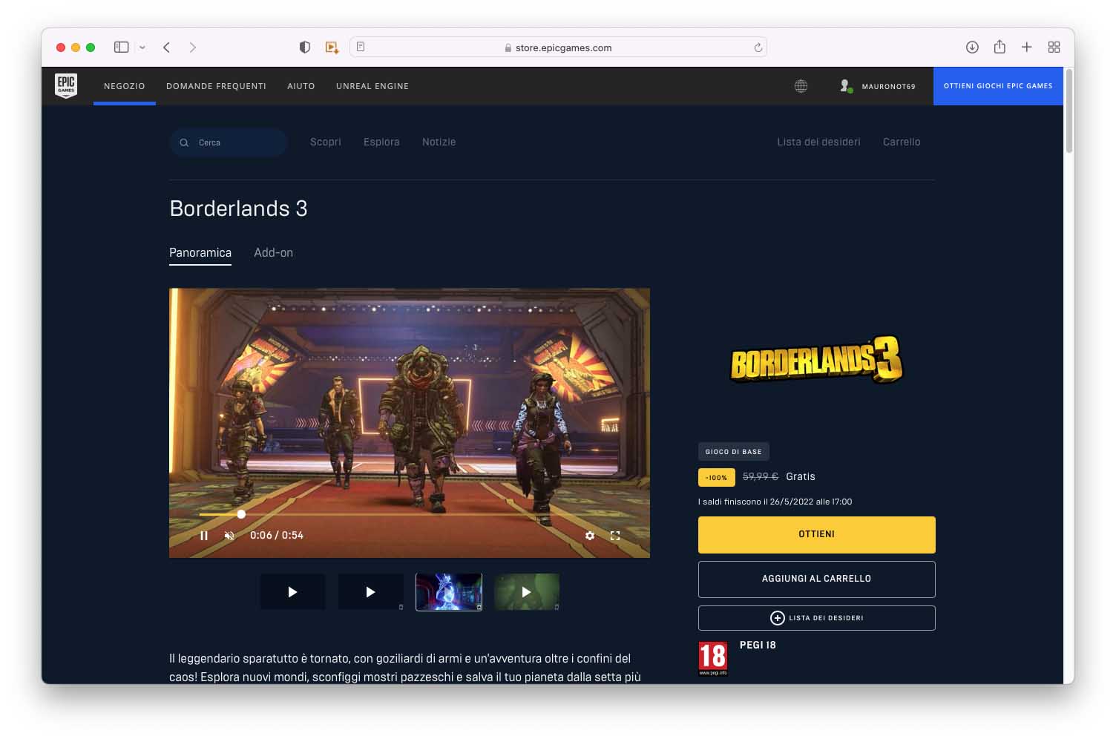Show Safari downloads
This screenshot has width=1116, height=739.
[x=972, y=47]
